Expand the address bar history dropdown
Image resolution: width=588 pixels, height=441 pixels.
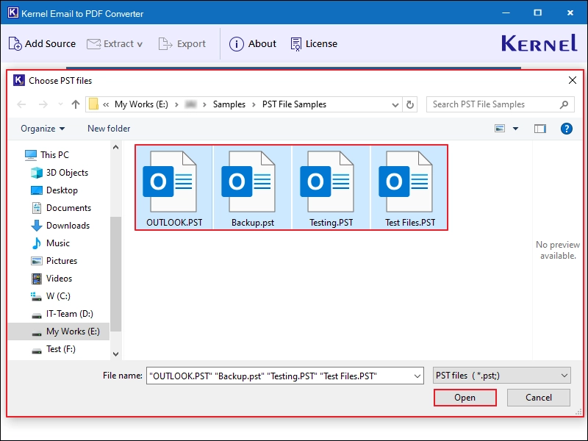[395, 104]
